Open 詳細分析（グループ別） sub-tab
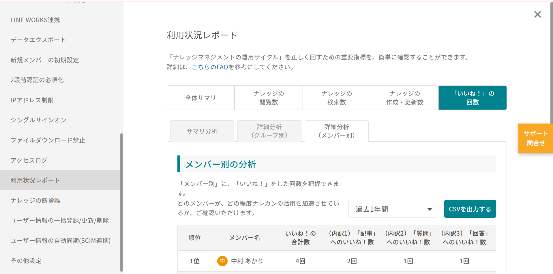The height and width of the screenshot is (274, 553). (x=269, y=131)
